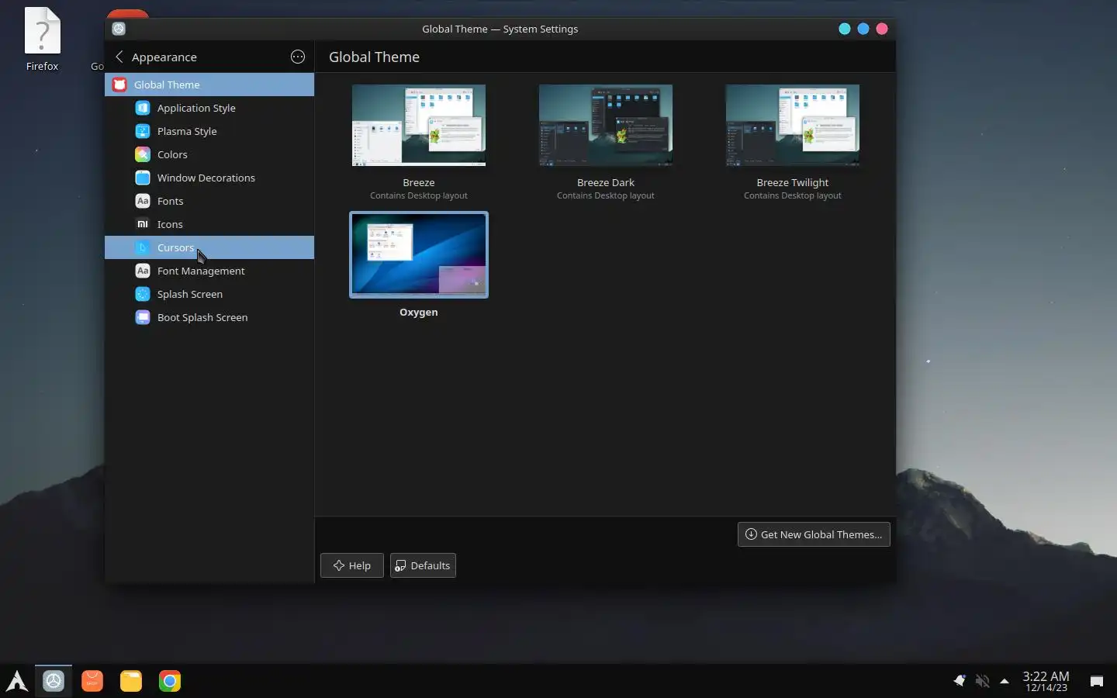Launch Chrome from the taskbar
The image size is (1117, 698).
click(x=170, y=681)
